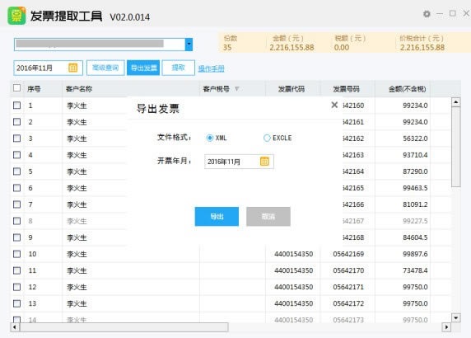
Task: Select the EXCLE file format radio button
Action: pos(267,138)
